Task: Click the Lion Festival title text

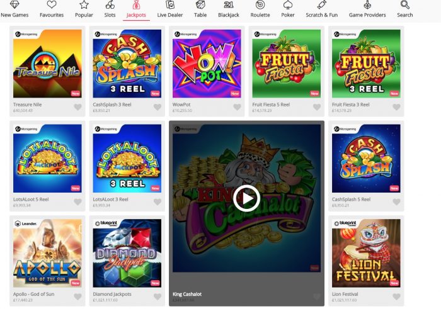Action: (345, 294)
